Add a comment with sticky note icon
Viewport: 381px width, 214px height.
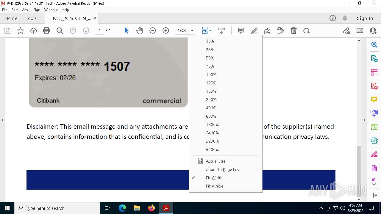point(241,31)
